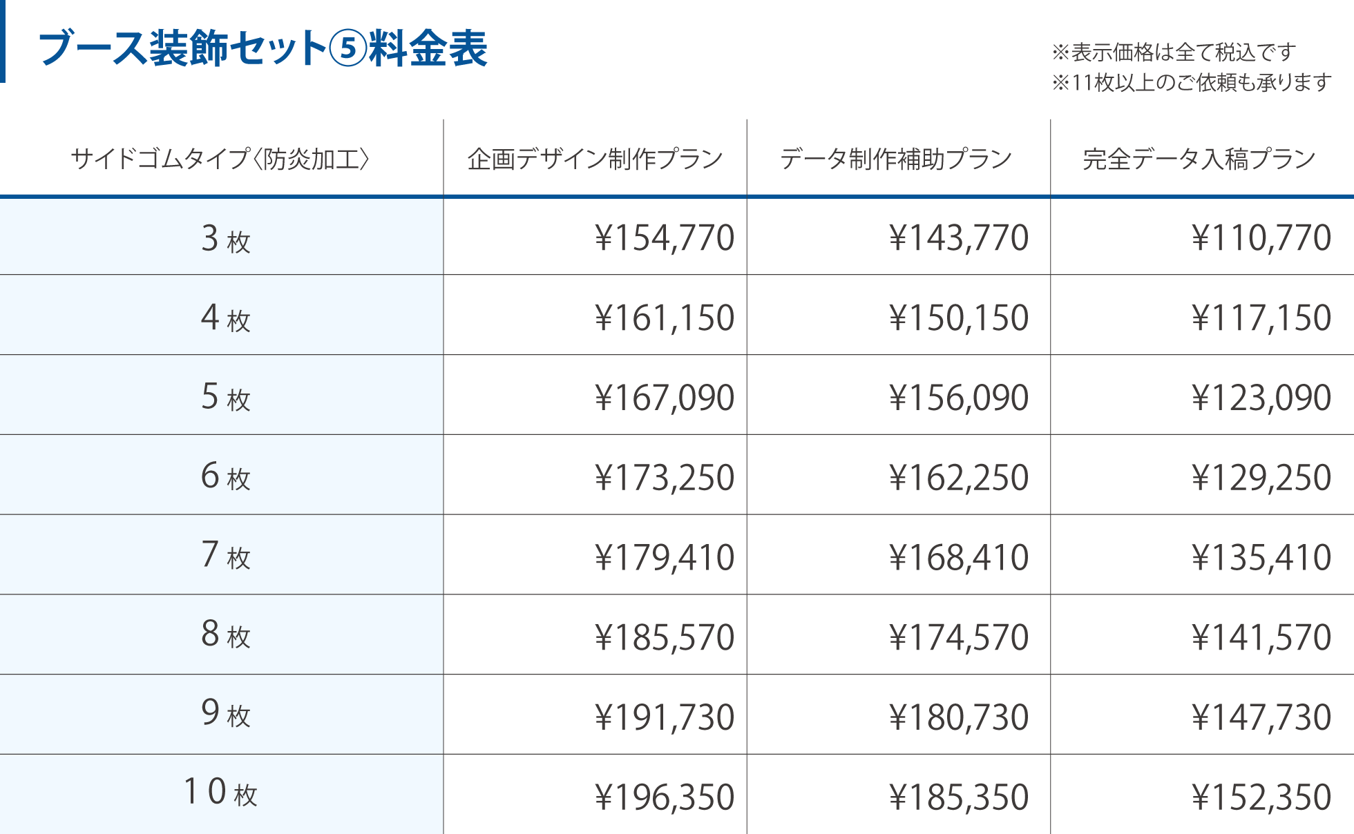The height and width of the screenshot is (834, 1354).
Task: Click the ¥154,770 price cell
Action: (x=664, y=237)
